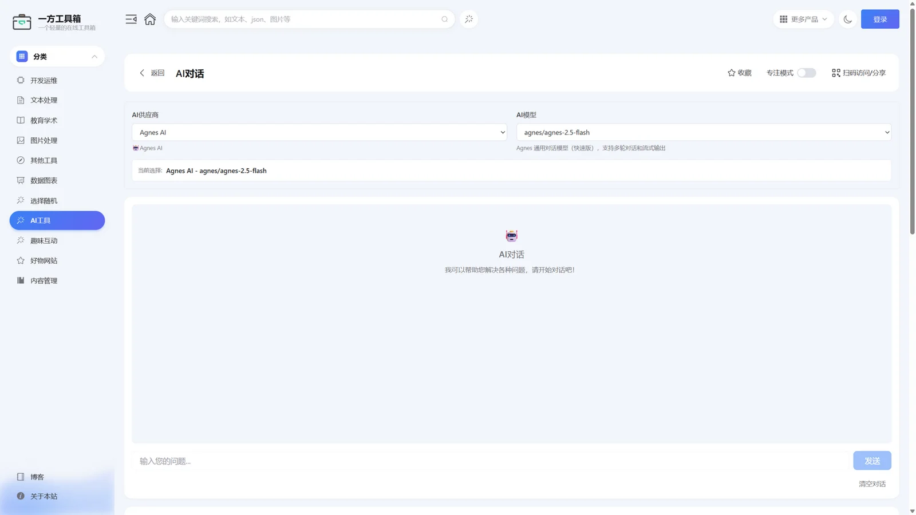Click the 选择随机 sparkle icon

point(21,200)
